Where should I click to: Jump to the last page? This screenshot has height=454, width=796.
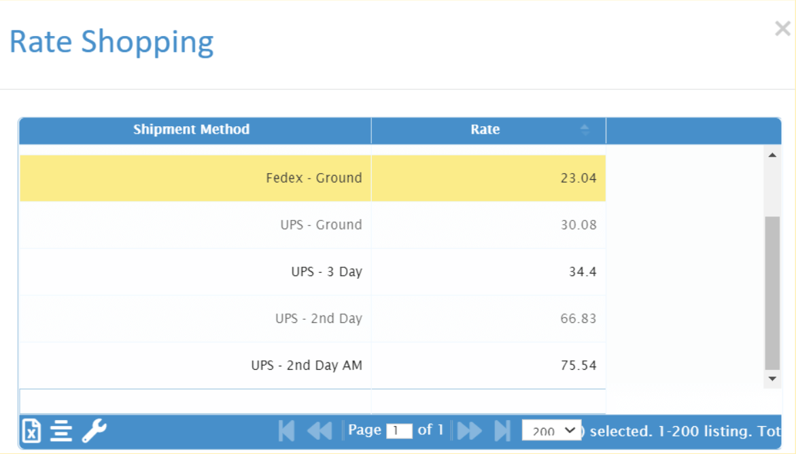(502, 431)
